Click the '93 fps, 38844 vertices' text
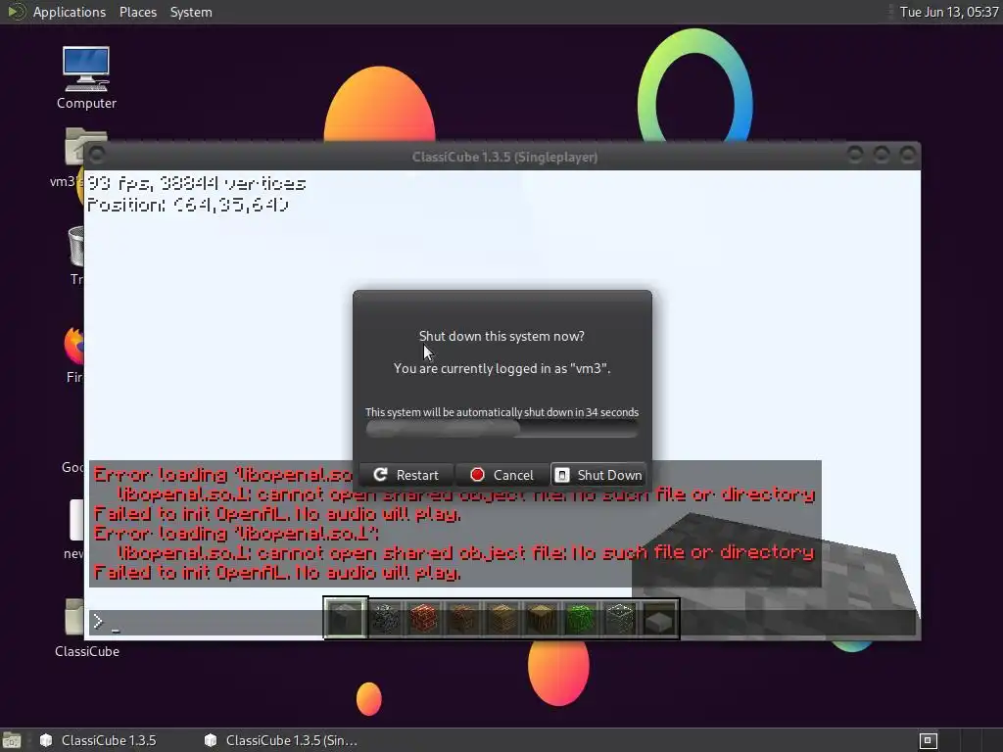 click(x=196, y=183)
